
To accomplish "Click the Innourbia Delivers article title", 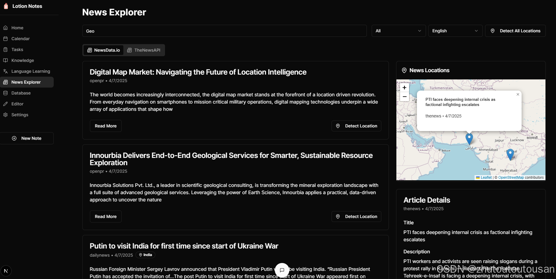I will click(x=231, y=159).
